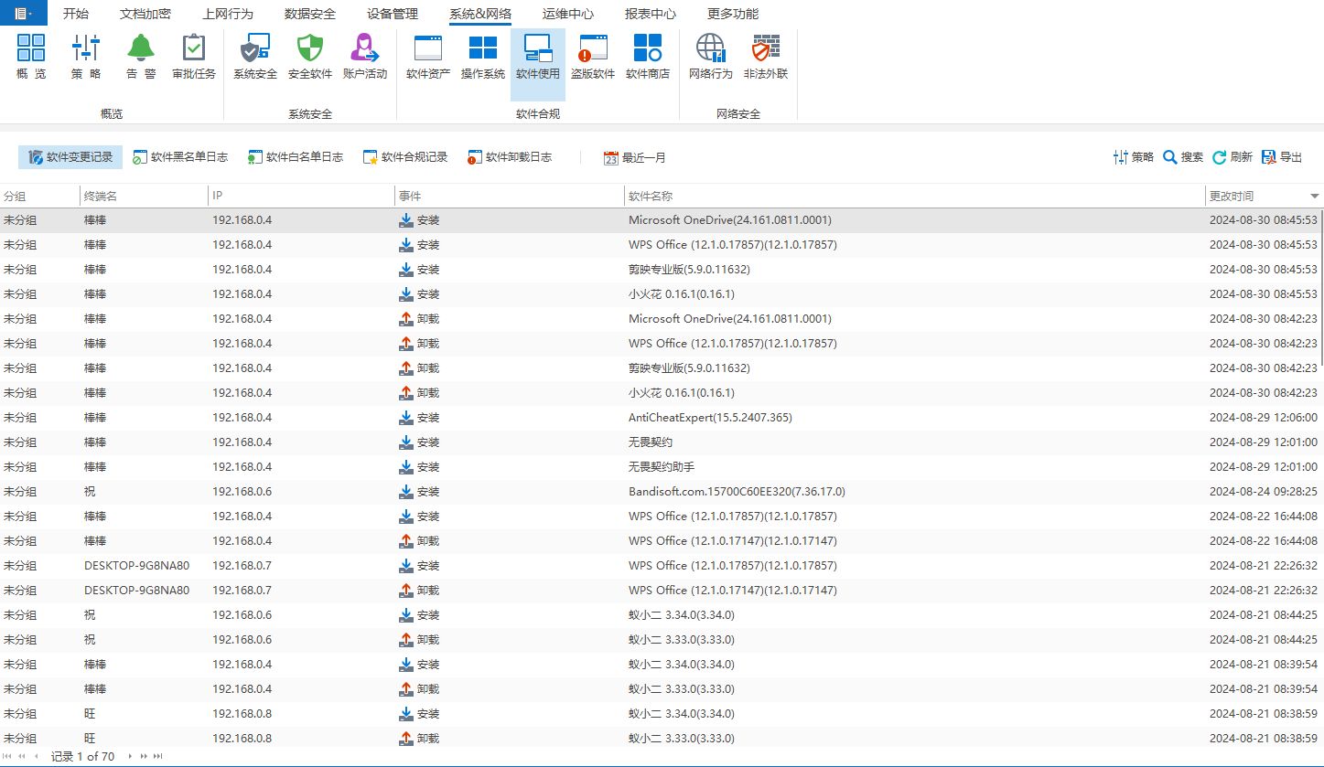Open the 安全软件 green shield icon

pyautogui.click(x=310, y=57)
